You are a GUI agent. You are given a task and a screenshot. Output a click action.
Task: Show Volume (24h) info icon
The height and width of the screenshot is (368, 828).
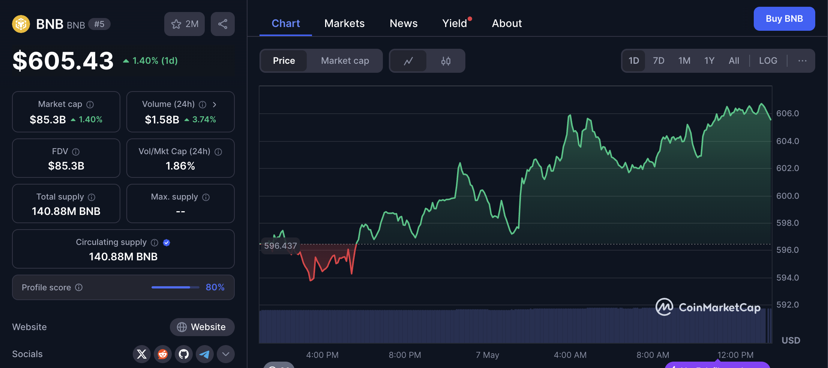point(202,105)
